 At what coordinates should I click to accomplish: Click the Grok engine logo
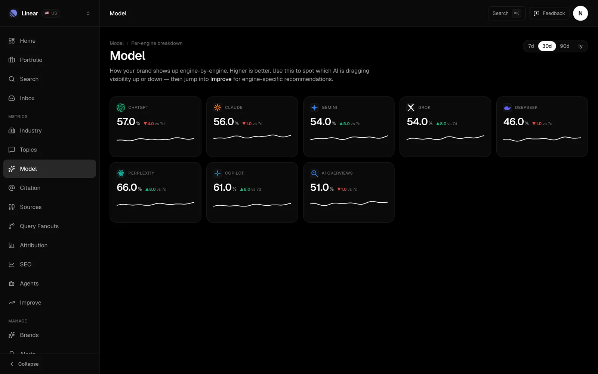[x=411, y=108]
